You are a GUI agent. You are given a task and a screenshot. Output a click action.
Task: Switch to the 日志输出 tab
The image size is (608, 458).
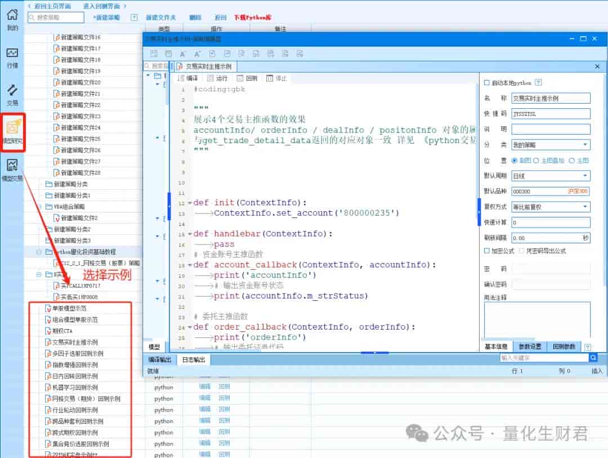[x=194, y=360]
